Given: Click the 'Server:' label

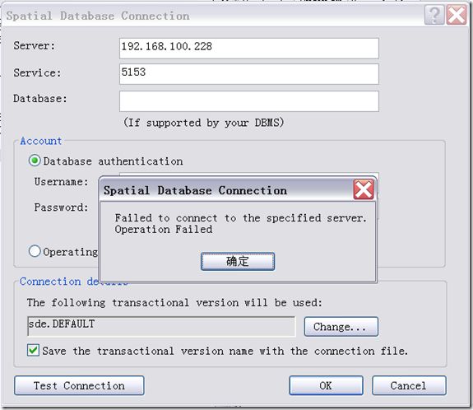Looking at the screenshot, I should [x=35, y=46].
